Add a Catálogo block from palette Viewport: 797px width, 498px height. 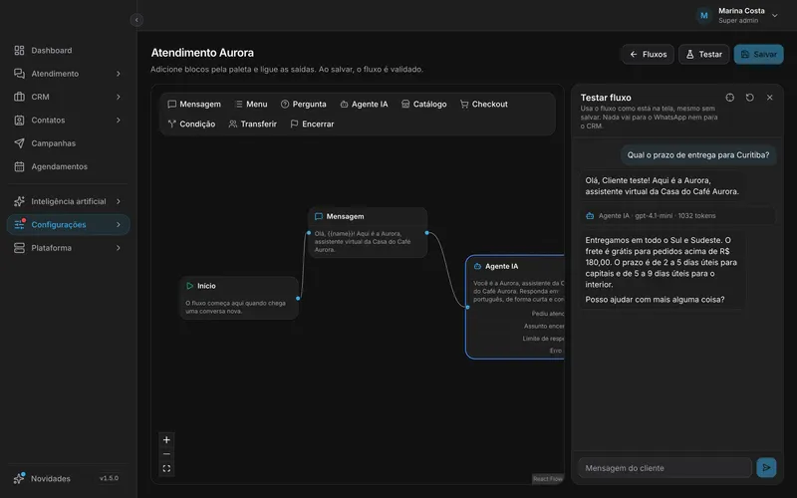(424, 105)
